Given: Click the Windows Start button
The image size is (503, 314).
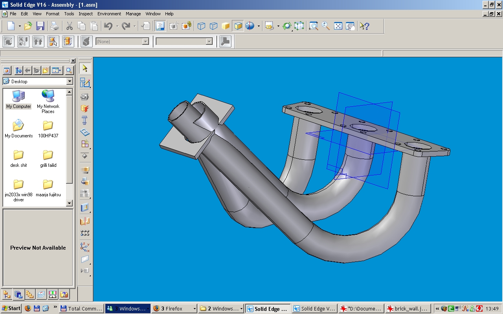Looking at the screenshot, I should 11,309.
